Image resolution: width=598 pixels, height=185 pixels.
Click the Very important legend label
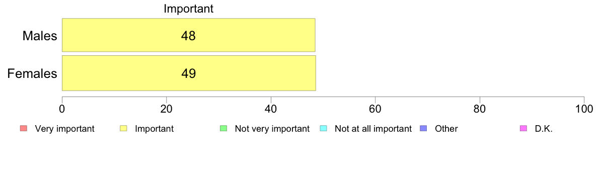pos(64,129)
